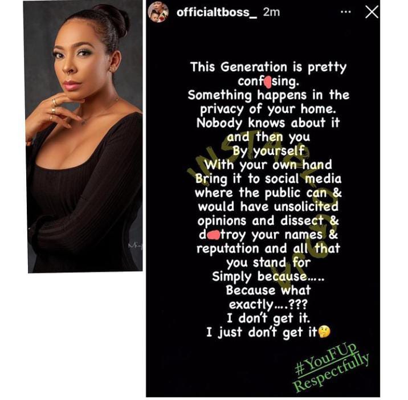Click the 'Bring it to social media' line
The height and width of the screenshot is (400, 408).
(268, 179)
